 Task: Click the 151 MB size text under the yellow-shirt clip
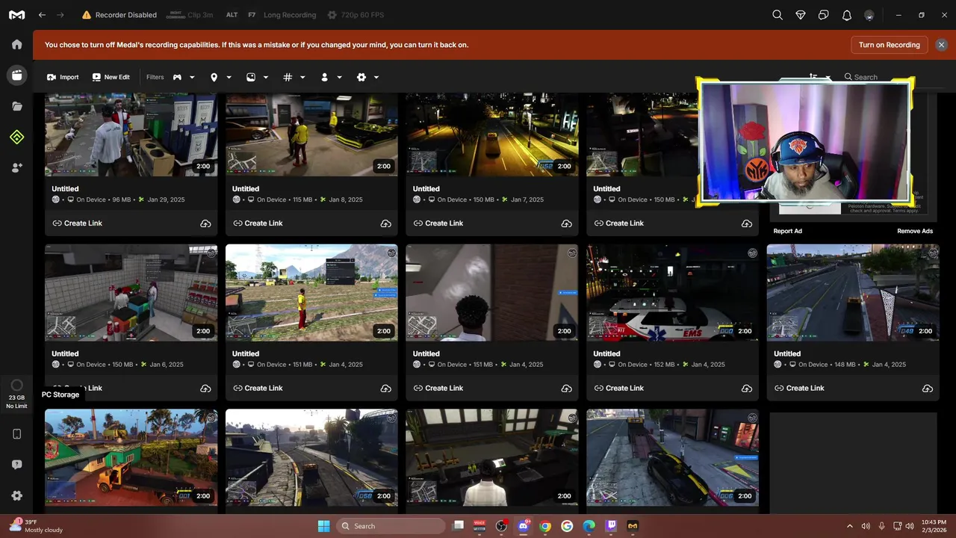point(302,365)
